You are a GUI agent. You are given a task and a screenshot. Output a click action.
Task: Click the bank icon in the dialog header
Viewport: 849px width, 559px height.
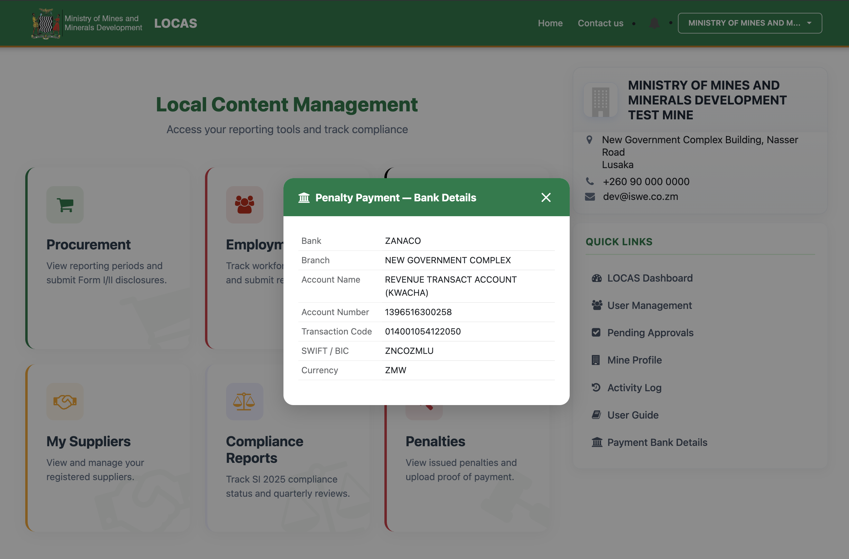[x=304, y=198]
